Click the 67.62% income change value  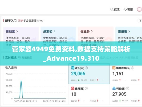pos(84,80)
